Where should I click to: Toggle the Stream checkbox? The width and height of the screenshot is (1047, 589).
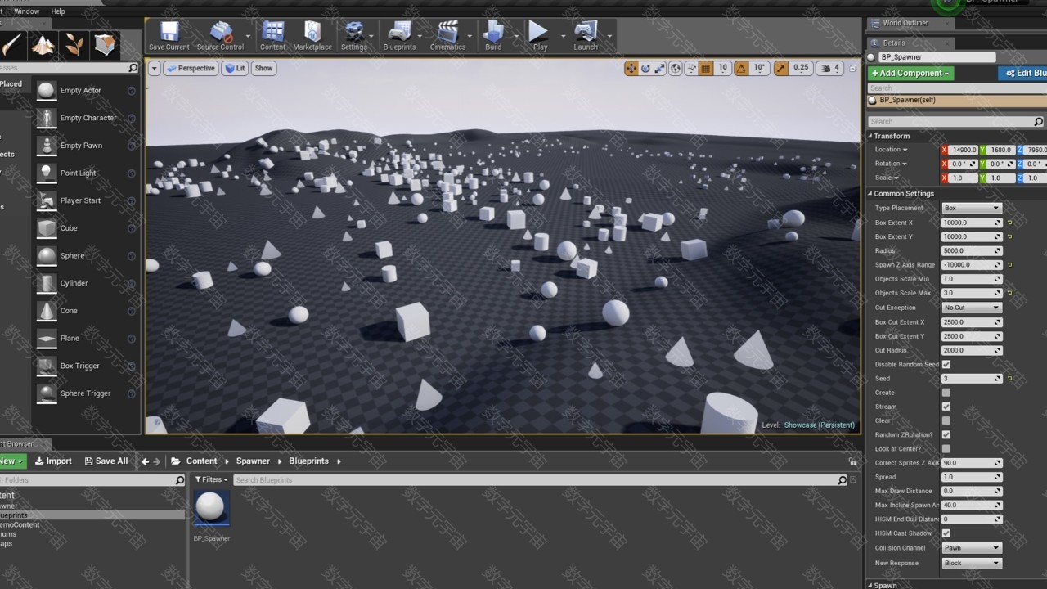pos(946,407)
